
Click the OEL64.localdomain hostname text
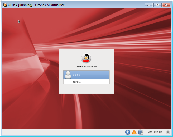86,67
